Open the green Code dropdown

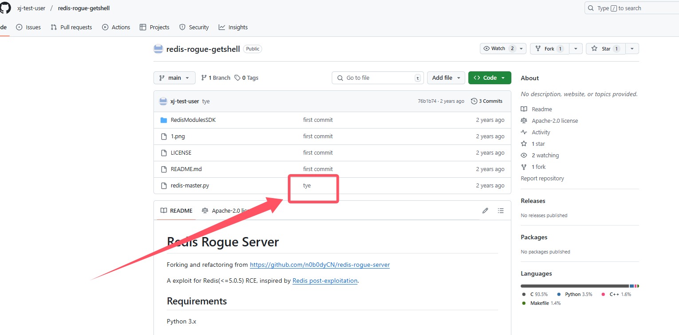tap(490, 78)
